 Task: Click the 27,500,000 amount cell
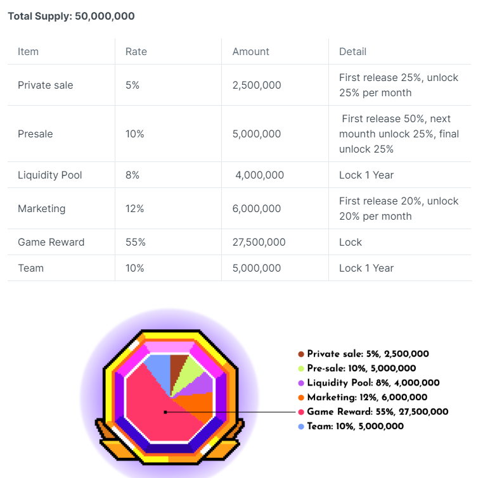point(259,242)
